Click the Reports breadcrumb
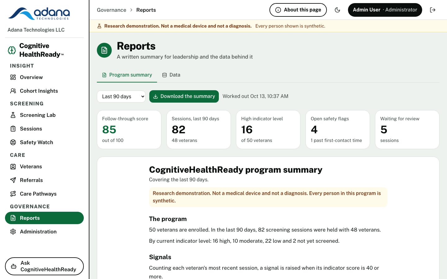This screenshot has height=279, width=447. point(146,10)
